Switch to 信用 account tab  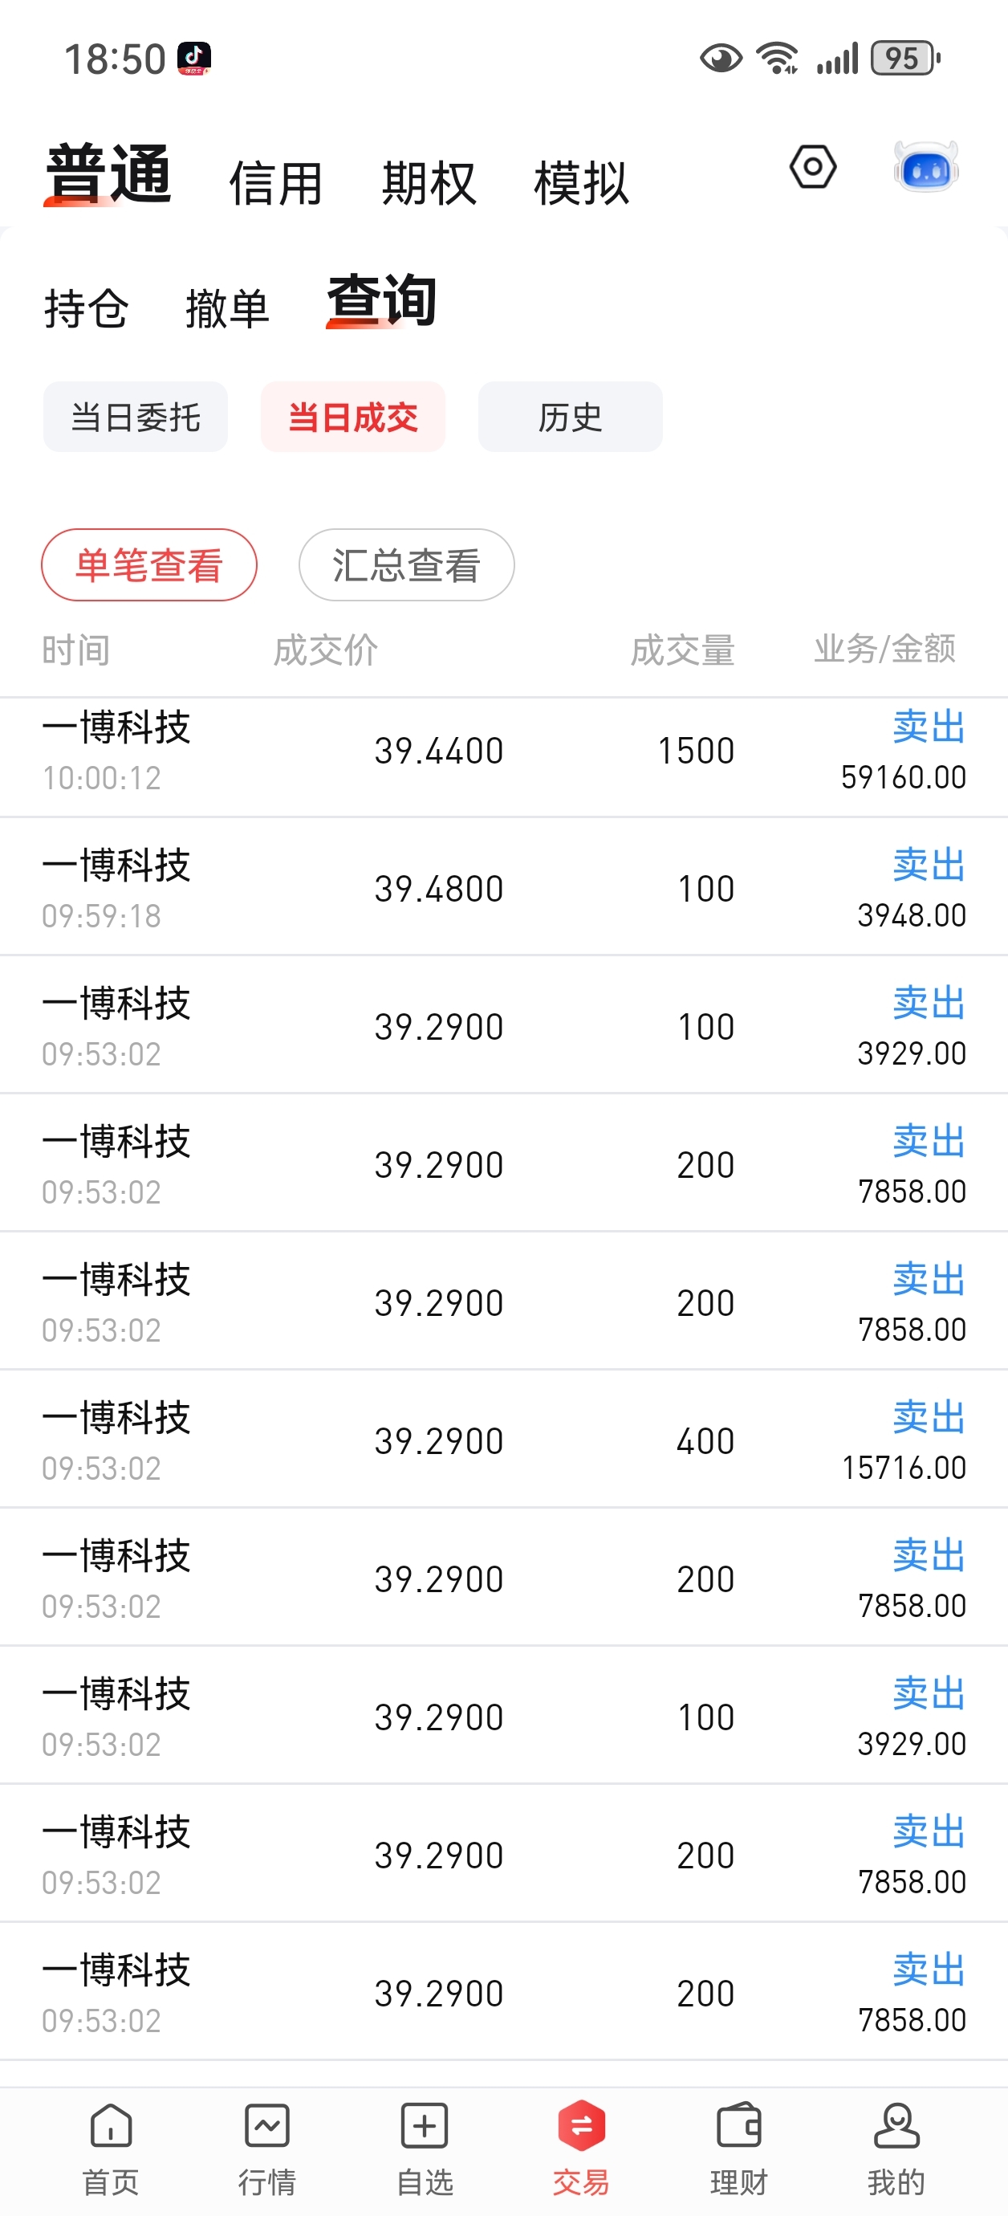click(276, 183)
